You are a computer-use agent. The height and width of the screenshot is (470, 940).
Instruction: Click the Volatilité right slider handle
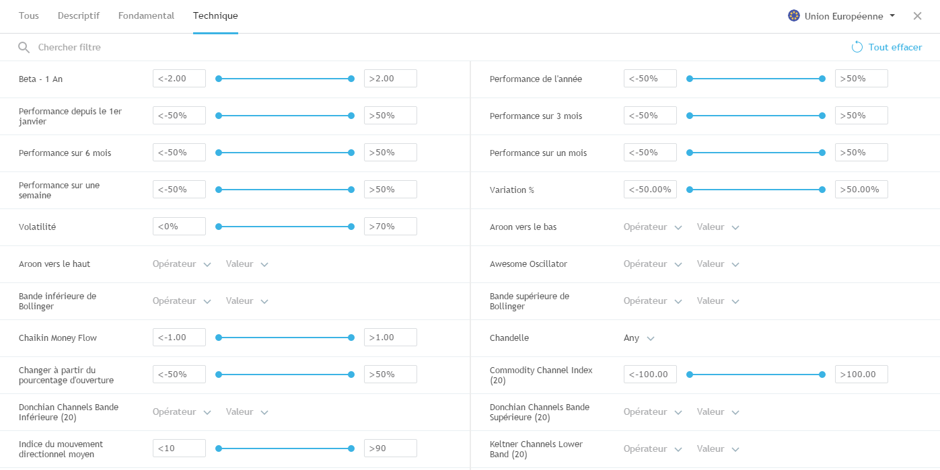click(351, 227)
